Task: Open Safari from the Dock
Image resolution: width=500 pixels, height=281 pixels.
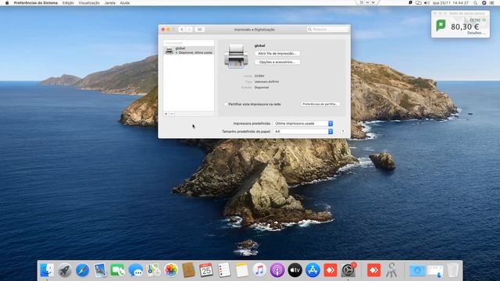Action: tap(82, 270)
